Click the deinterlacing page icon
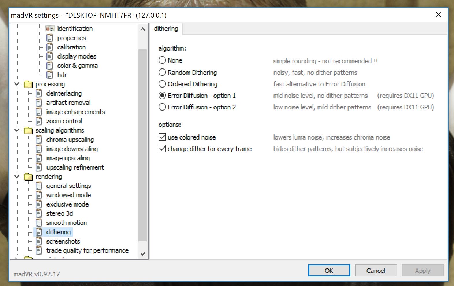Image resolution: width=454 pixels, height=286 pixels. [x=39, y=93]
